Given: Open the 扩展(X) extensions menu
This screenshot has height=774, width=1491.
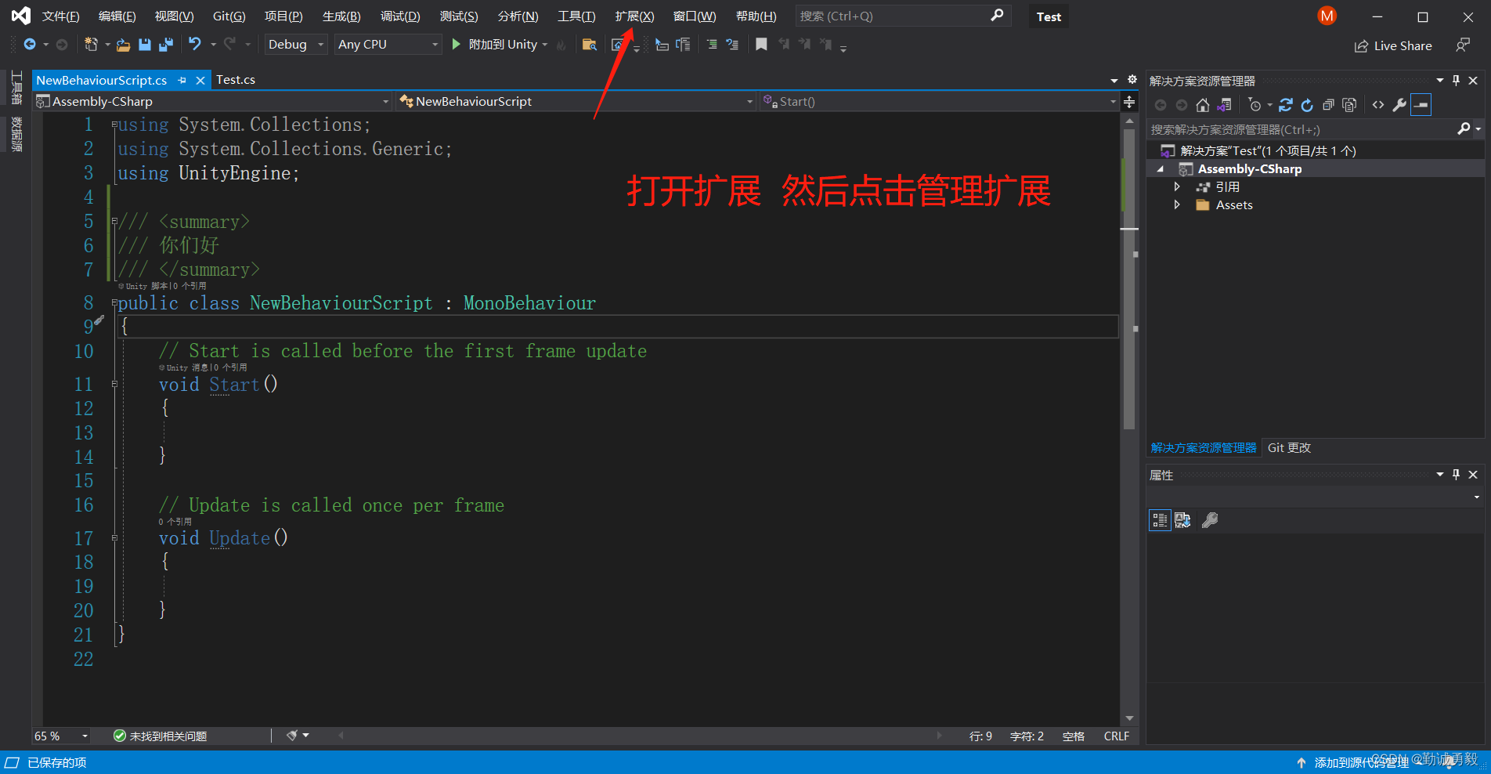Looking at the screenshot, I should point(634,16).
